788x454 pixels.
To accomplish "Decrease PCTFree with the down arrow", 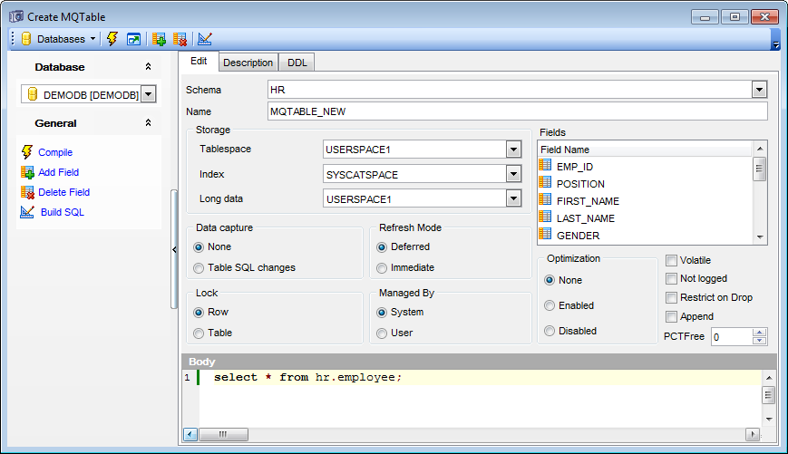I will point(759,341).
